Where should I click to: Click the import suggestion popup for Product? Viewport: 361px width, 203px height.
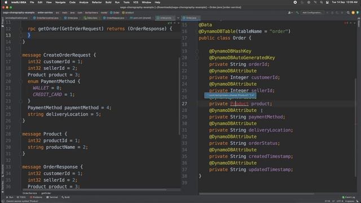pyautogui.click(x=230, y=95)
